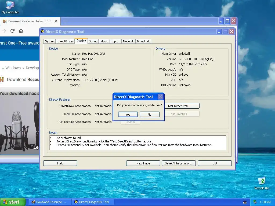Open a new browser tab with plus icon
Screen dimensions: 275x206
pos(65,21)
